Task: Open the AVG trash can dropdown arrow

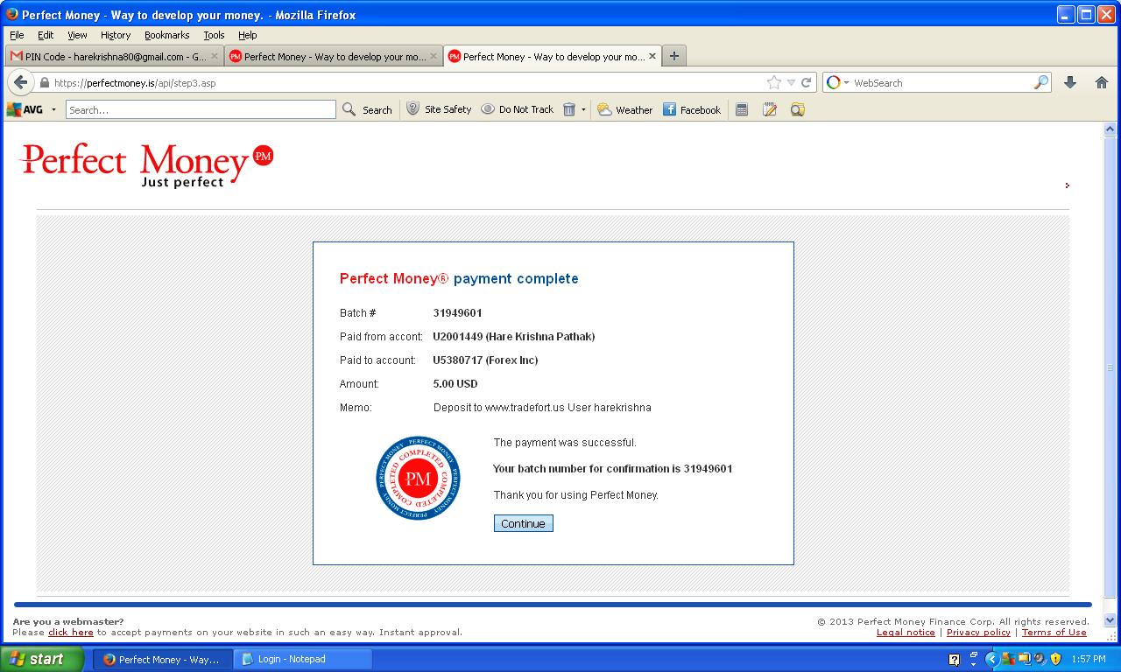Action: 583,109
